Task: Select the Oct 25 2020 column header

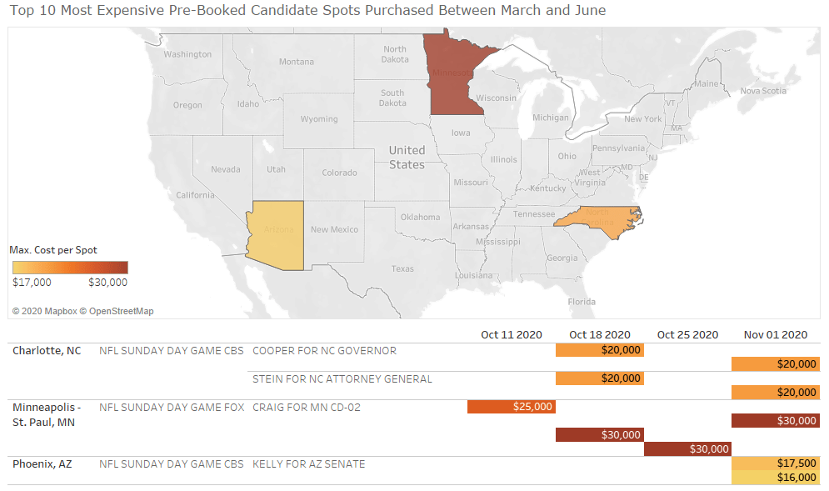Action: (687, 335)
